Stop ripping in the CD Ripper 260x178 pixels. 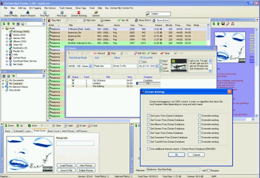113,53
